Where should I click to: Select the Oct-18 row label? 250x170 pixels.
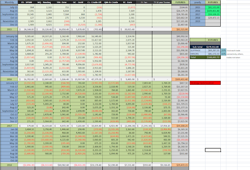click(9, 161)
